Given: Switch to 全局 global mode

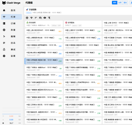Looking at the screenshot, I should click(120, 3).
